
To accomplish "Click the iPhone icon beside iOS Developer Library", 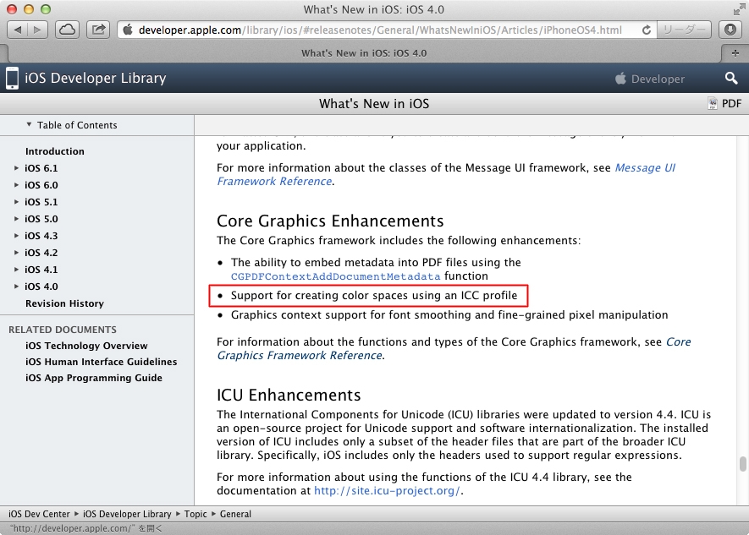I will pyautogui.click(x=13, y=79).
